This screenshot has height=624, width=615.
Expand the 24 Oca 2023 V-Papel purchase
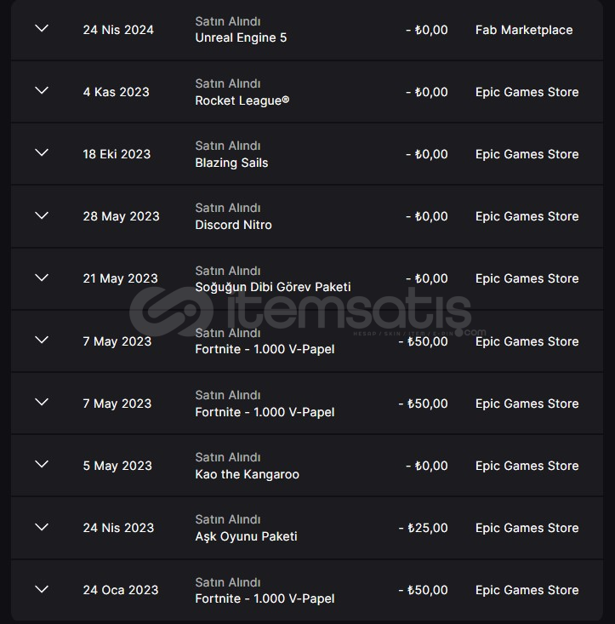[x=41, y=589]
